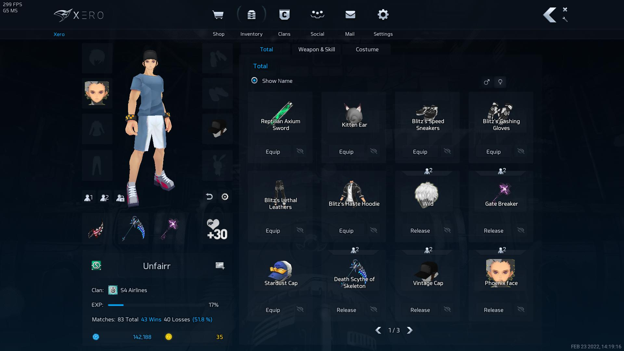Toggle the Show Name radio button
The height and width of the screenshot is (351, 624).
pos(254,81)
